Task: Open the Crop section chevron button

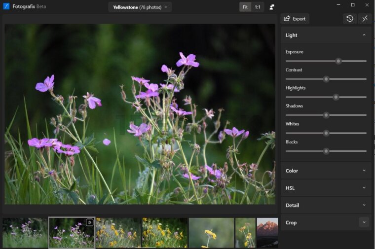Action: point(364,222)
